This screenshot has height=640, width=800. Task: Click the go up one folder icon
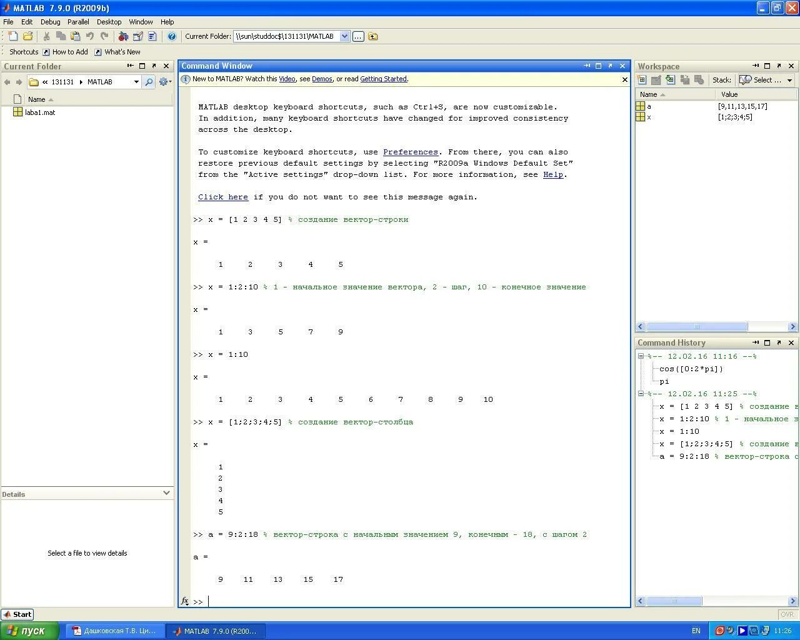click(x=373, y=36)
